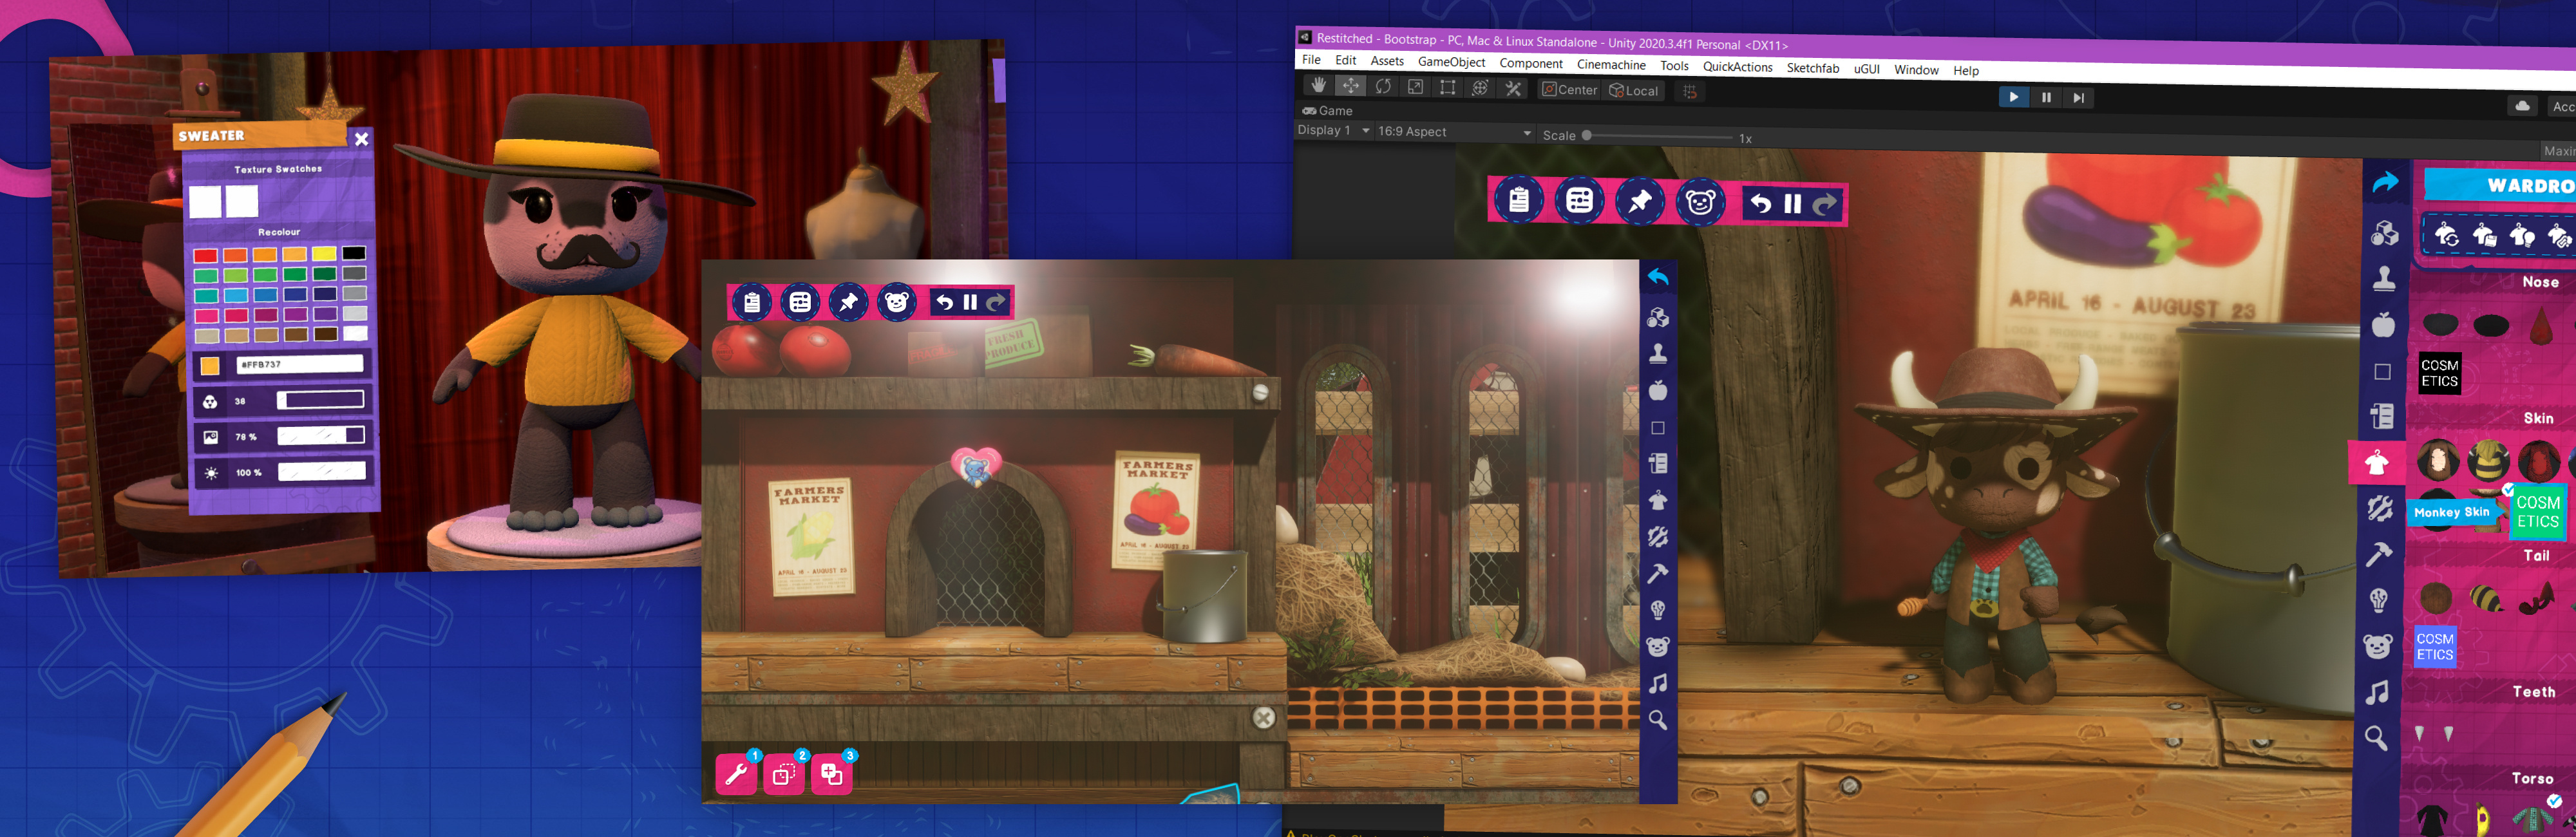Click the green COSMETICS tile under Skin
The height and width of the screenshot is (837, 2576).
(x=2537, y=511)
